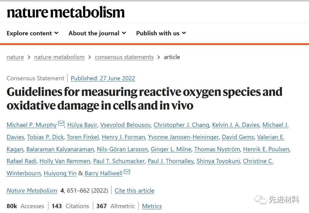Select author Christopher J. Chang
The image size is (309, 213).
181,125
